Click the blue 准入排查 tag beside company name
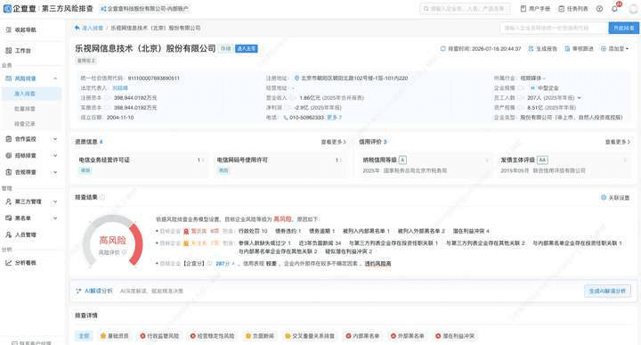The image size is (641, 345). pos(247,49)
